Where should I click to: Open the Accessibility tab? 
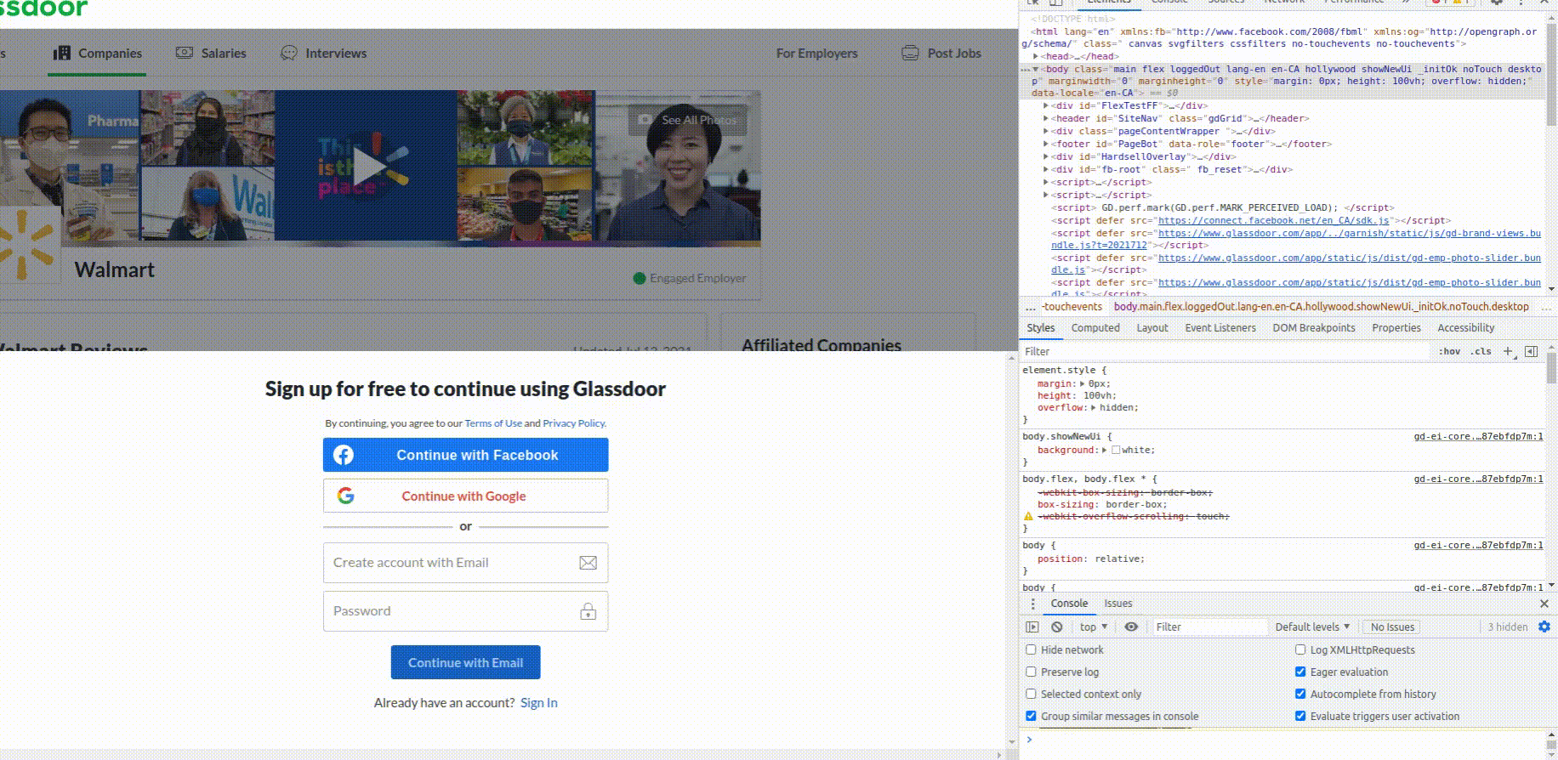1466,328
